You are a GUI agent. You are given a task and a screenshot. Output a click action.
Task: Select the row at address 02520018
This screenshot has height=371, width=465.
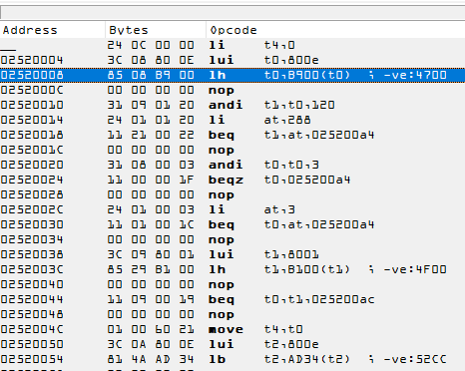pos(232,135)
